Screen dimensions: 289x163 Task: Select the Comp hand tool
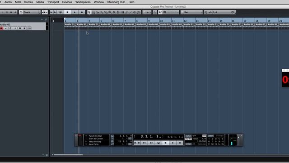118,12
